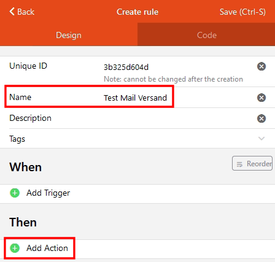Expand the Tags dropdown chevron
Viewport: 275px width, 262px height.
(261, 139)
